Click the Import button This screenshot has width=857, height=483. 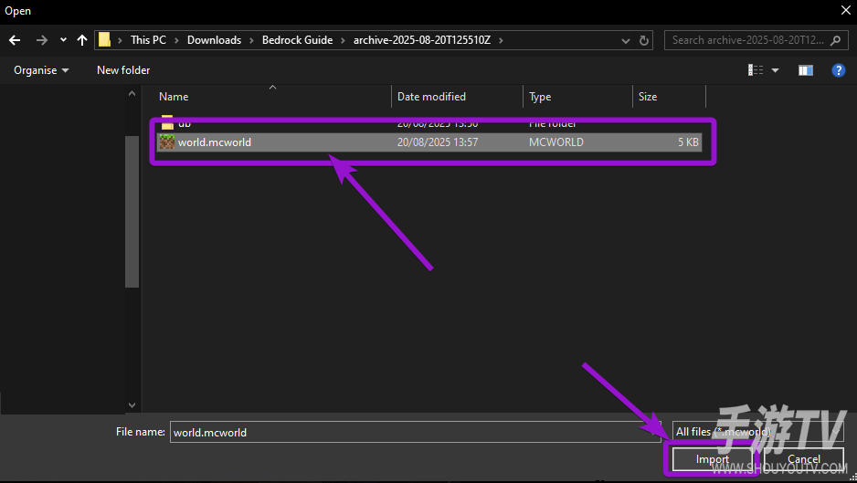[x=712, y=459]
